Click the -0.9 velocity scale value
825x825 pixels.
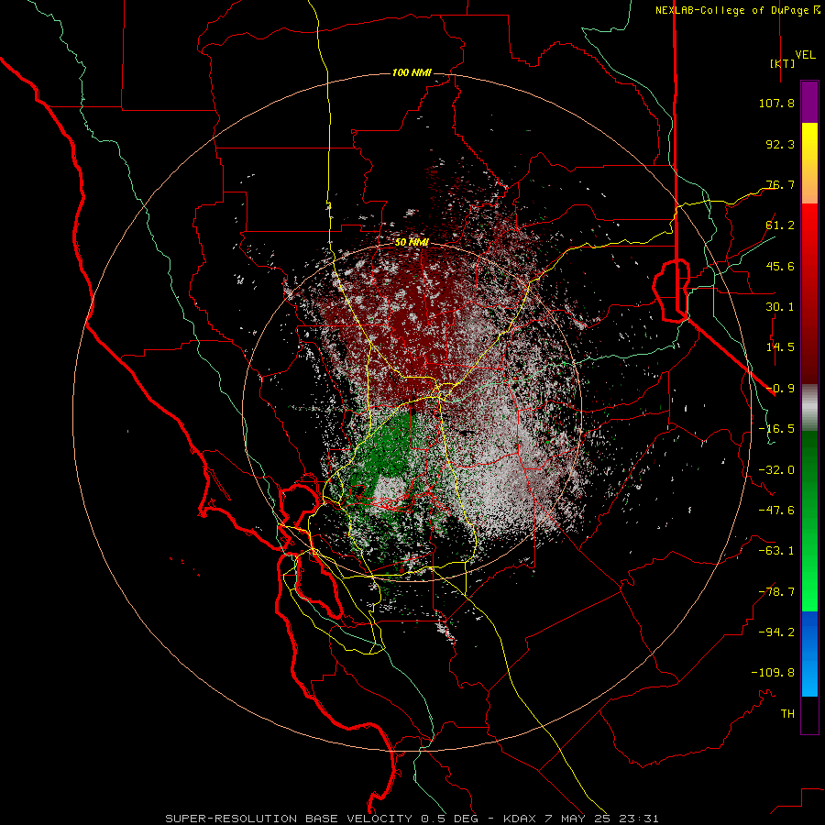pos(780,389)
